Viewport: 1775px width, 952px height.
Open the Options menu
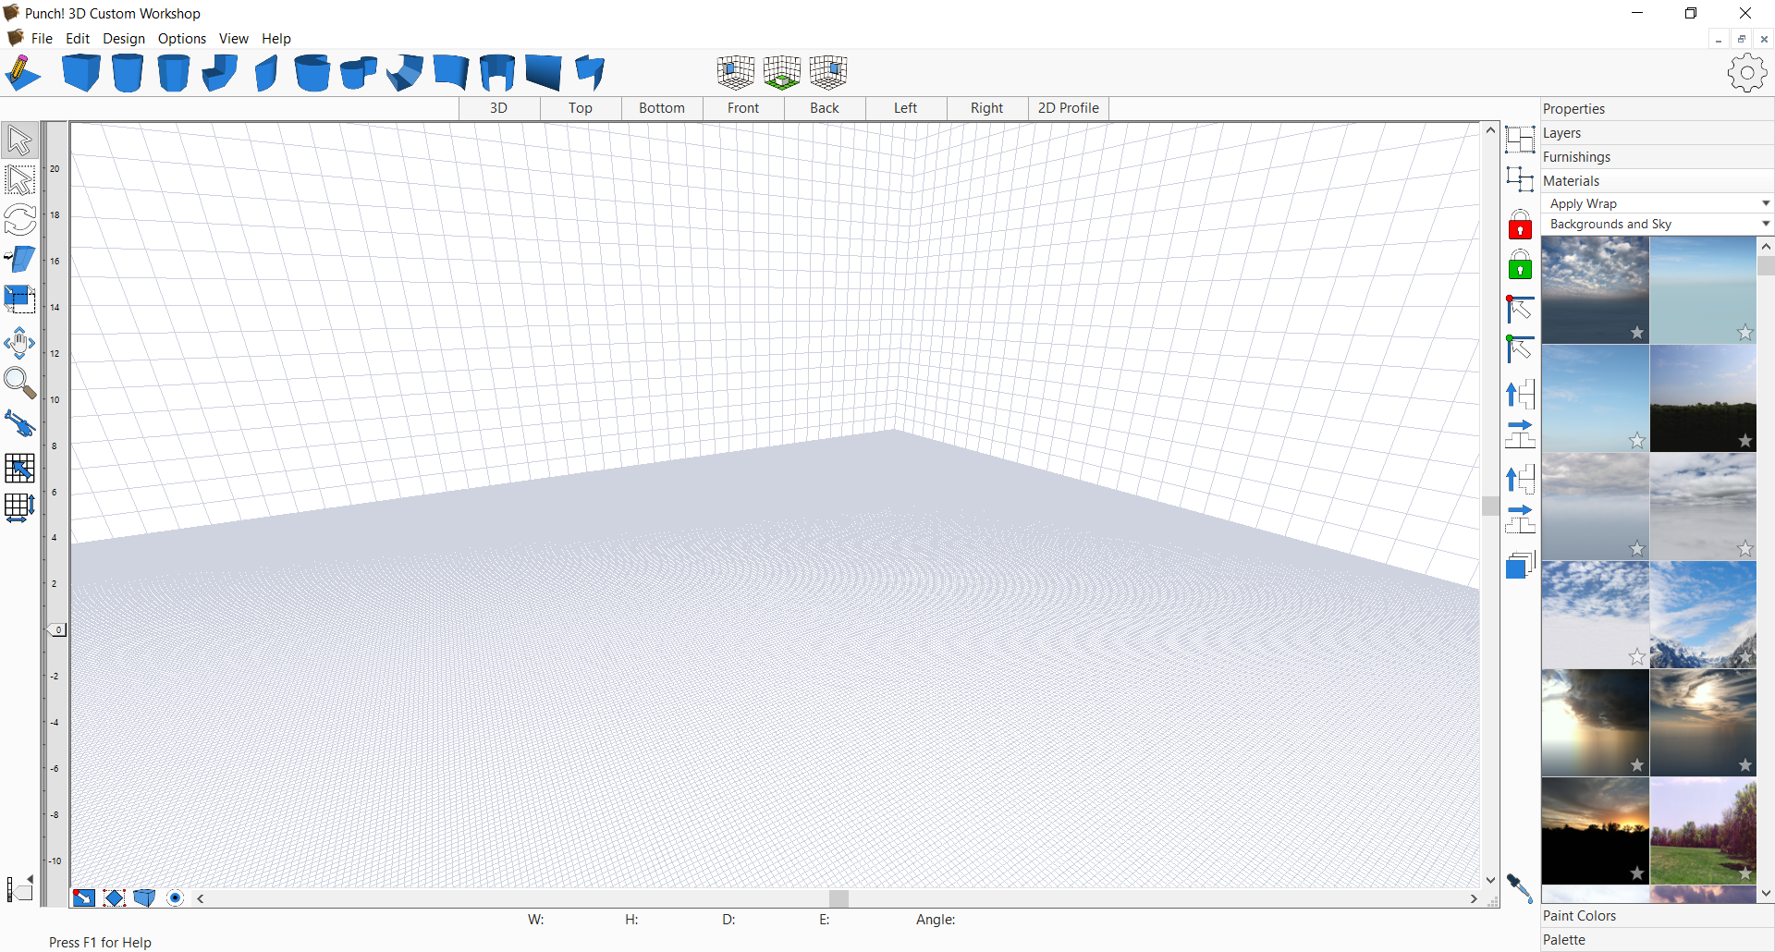(182, 39)
